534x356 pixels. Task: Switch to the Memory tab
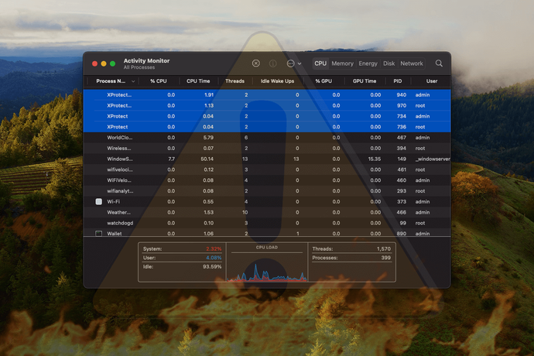342,63
